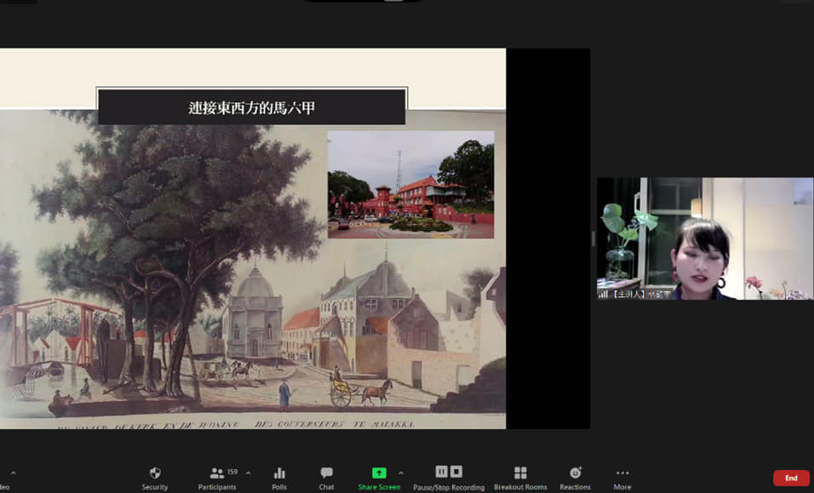This screenshot has width=814, height=493.
Task: Click the green Share Screen button
Action: (379, 478)
